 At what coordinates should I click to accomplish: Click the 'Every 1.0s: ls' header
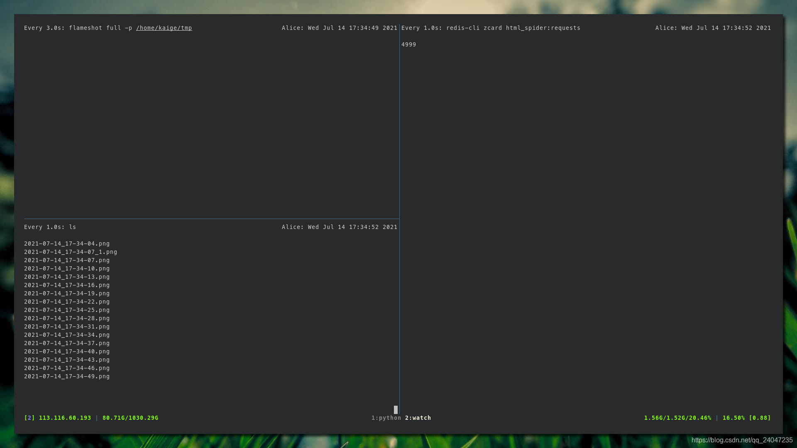tap(50, 227)
